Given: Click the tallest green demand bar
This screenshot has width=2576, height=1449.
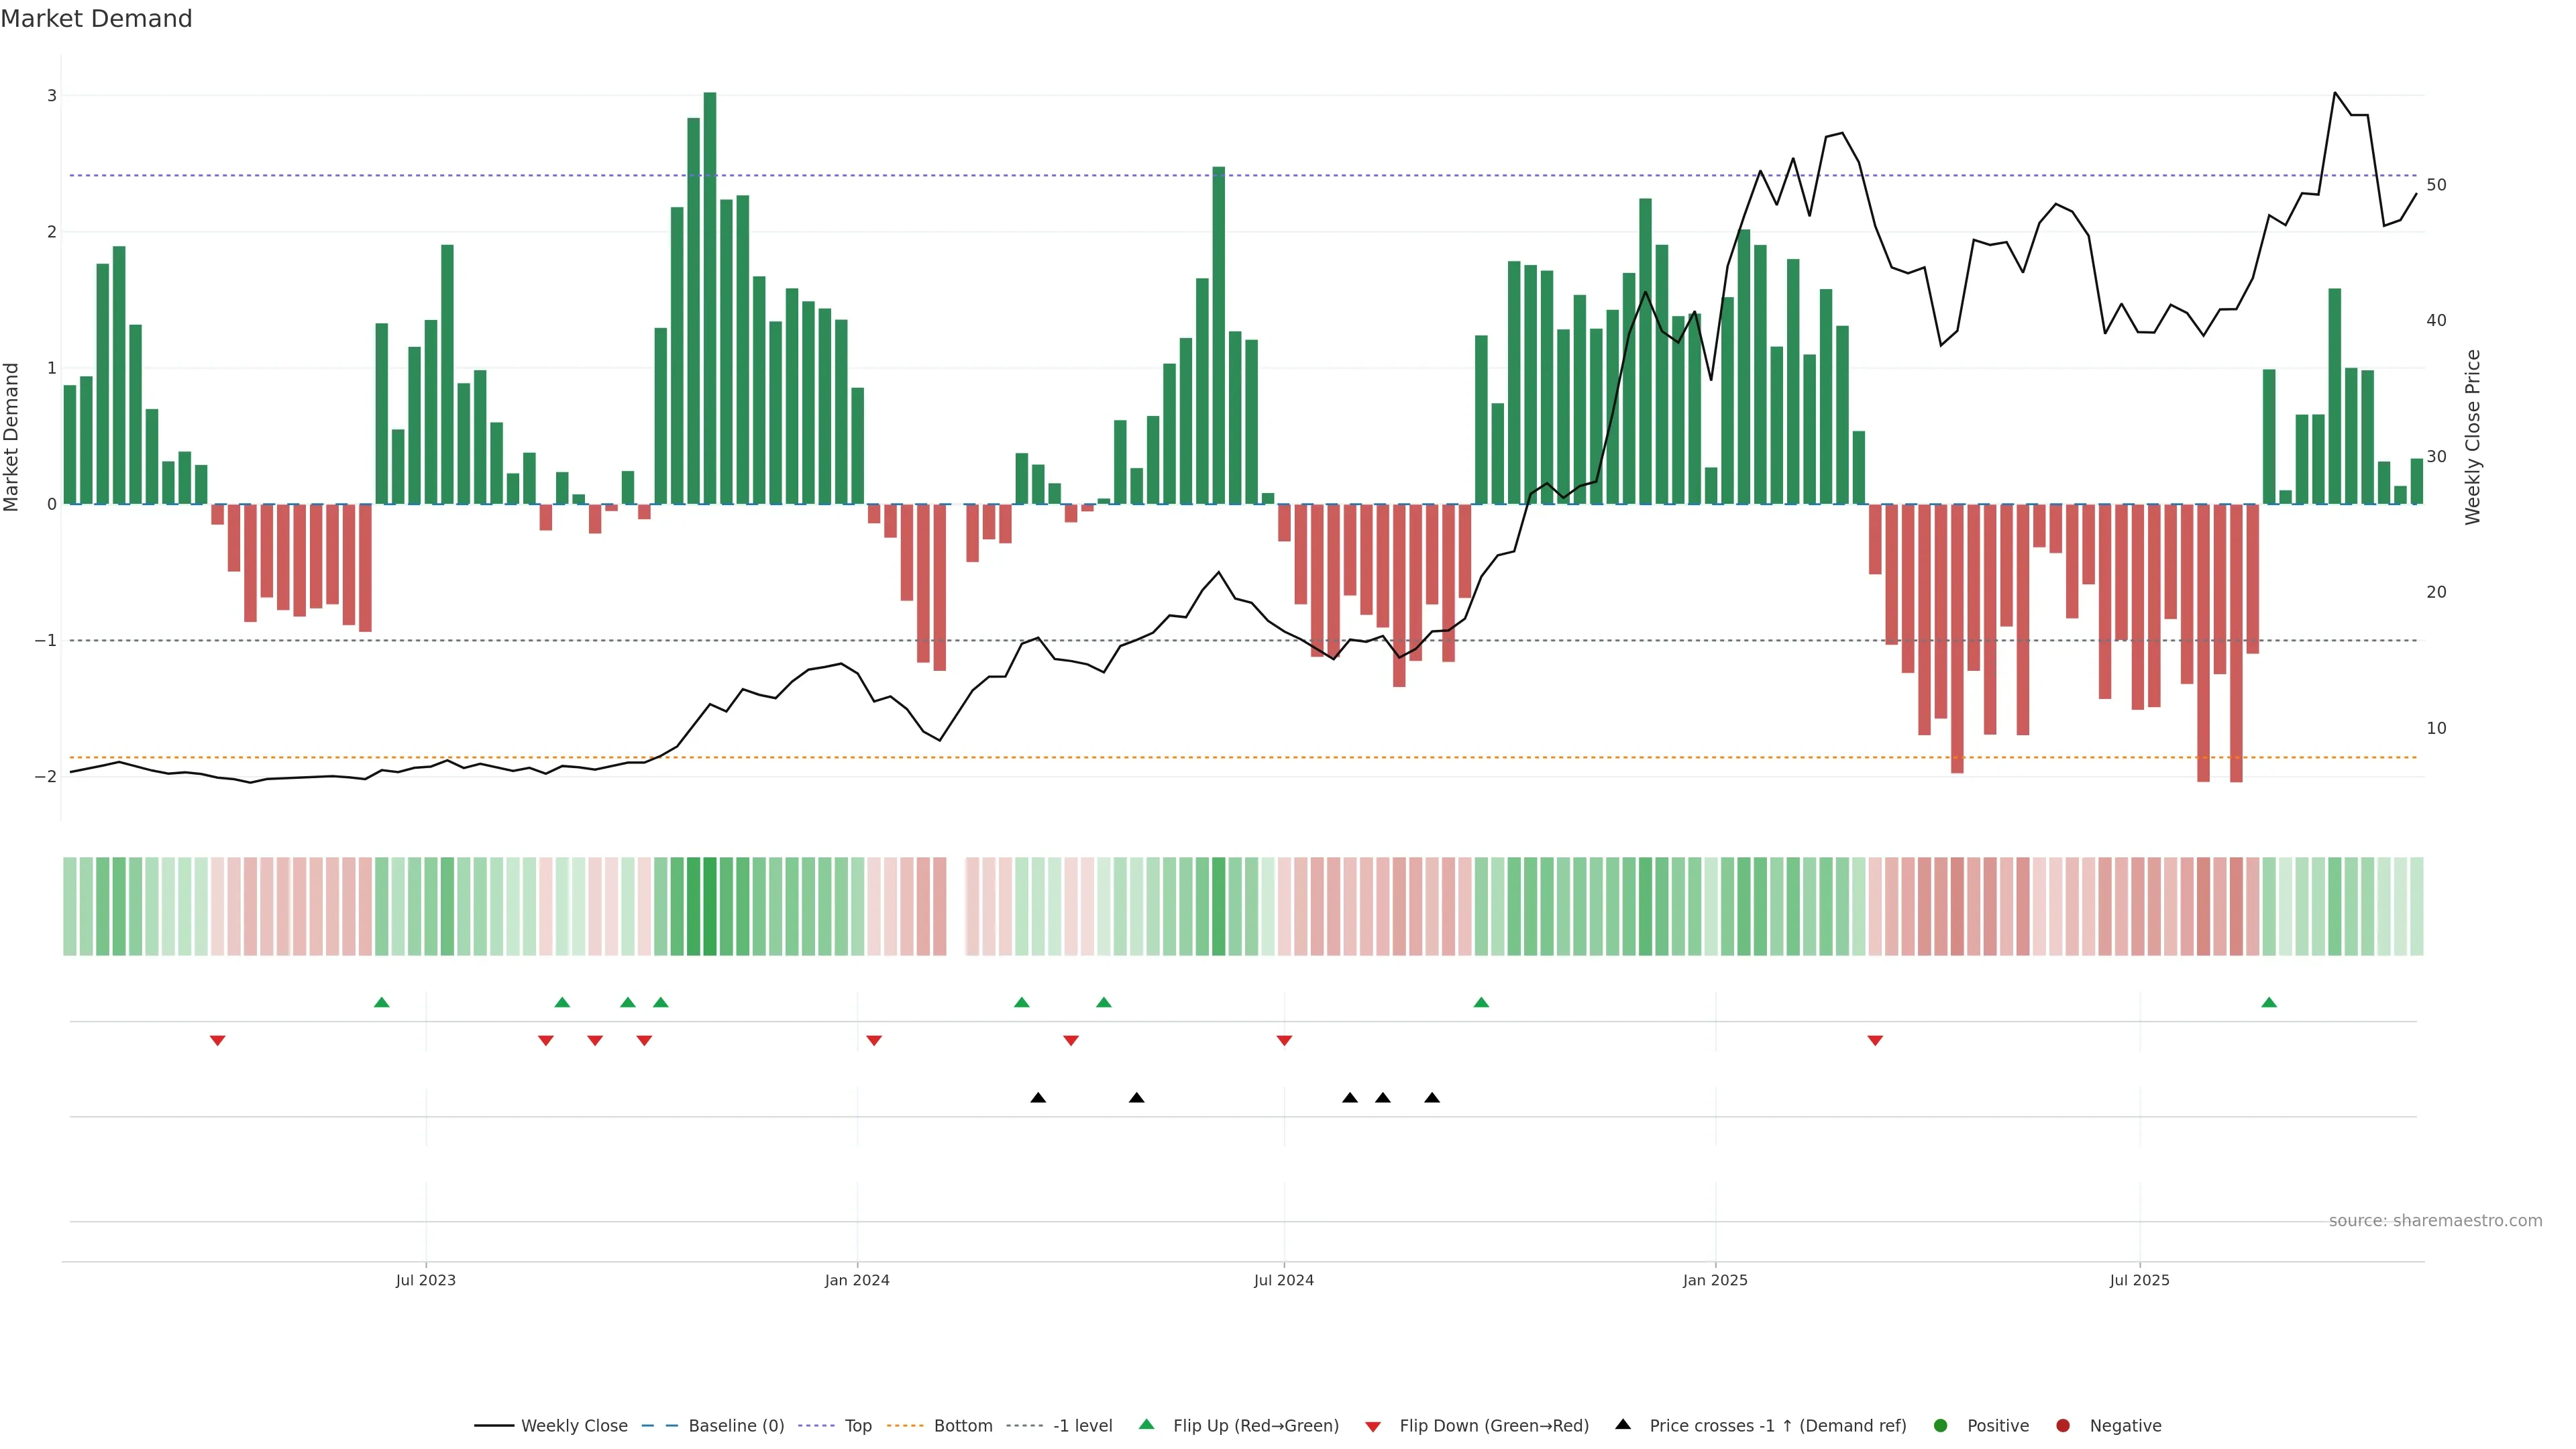Looking at the screenshot, I should tap(710, 300).
